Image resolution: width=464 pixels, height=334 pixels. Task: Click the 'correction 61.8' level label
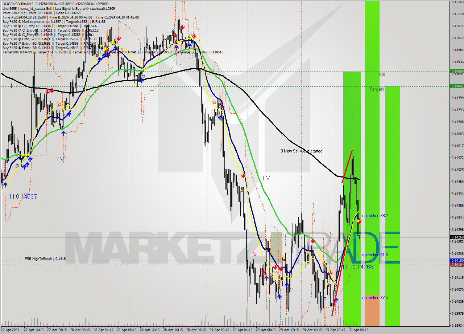pyautogui.click(x=375, y=255)
